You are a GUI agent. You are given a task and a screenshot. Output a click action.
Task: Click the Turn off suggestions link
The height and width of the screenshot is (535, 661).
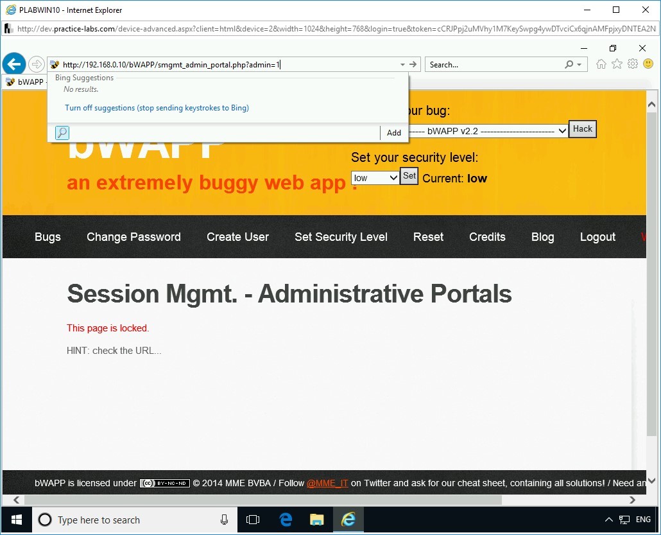tap(157, 107)
